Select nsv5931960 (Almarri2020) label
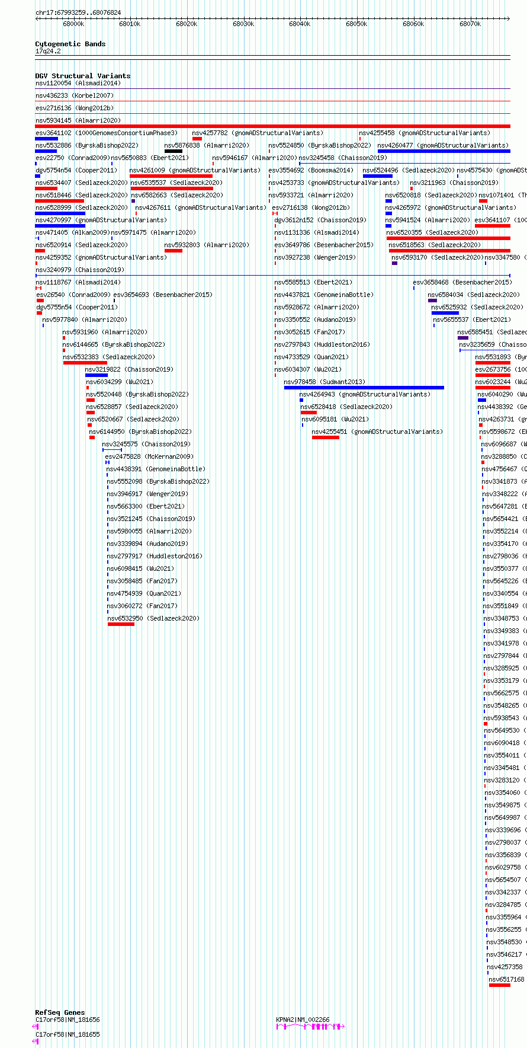 pyautogui.click(x=105, y=333)
